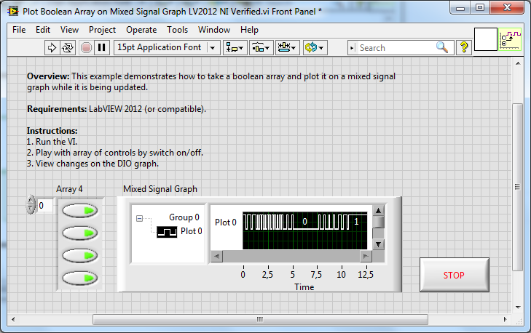Viewport: 531px width, 333px height.
Task: Click the Pause button in toolbar
Action: (x=102, y=47)
